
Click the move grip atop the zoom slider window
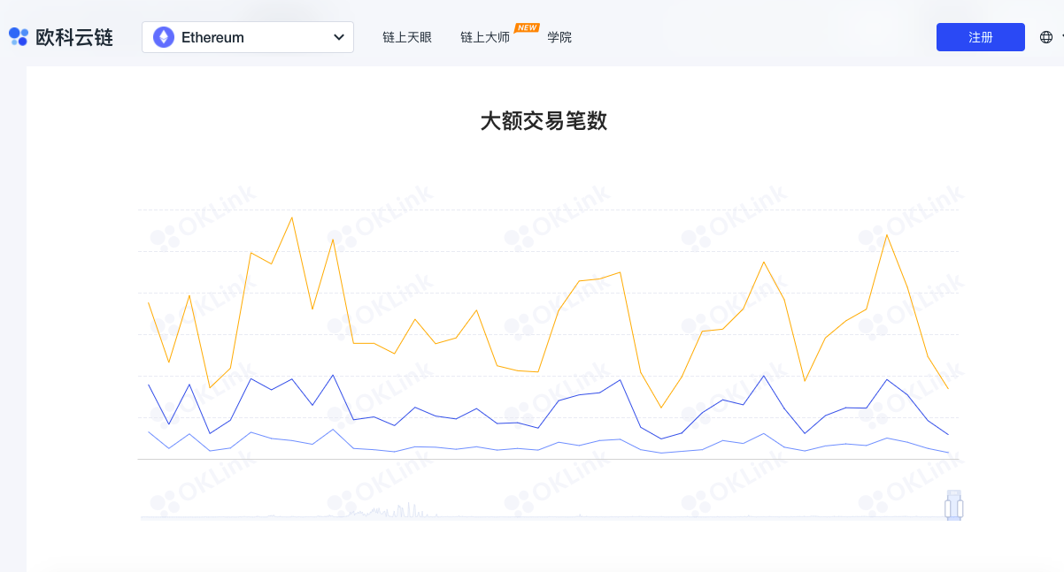[x=953, y=493]
